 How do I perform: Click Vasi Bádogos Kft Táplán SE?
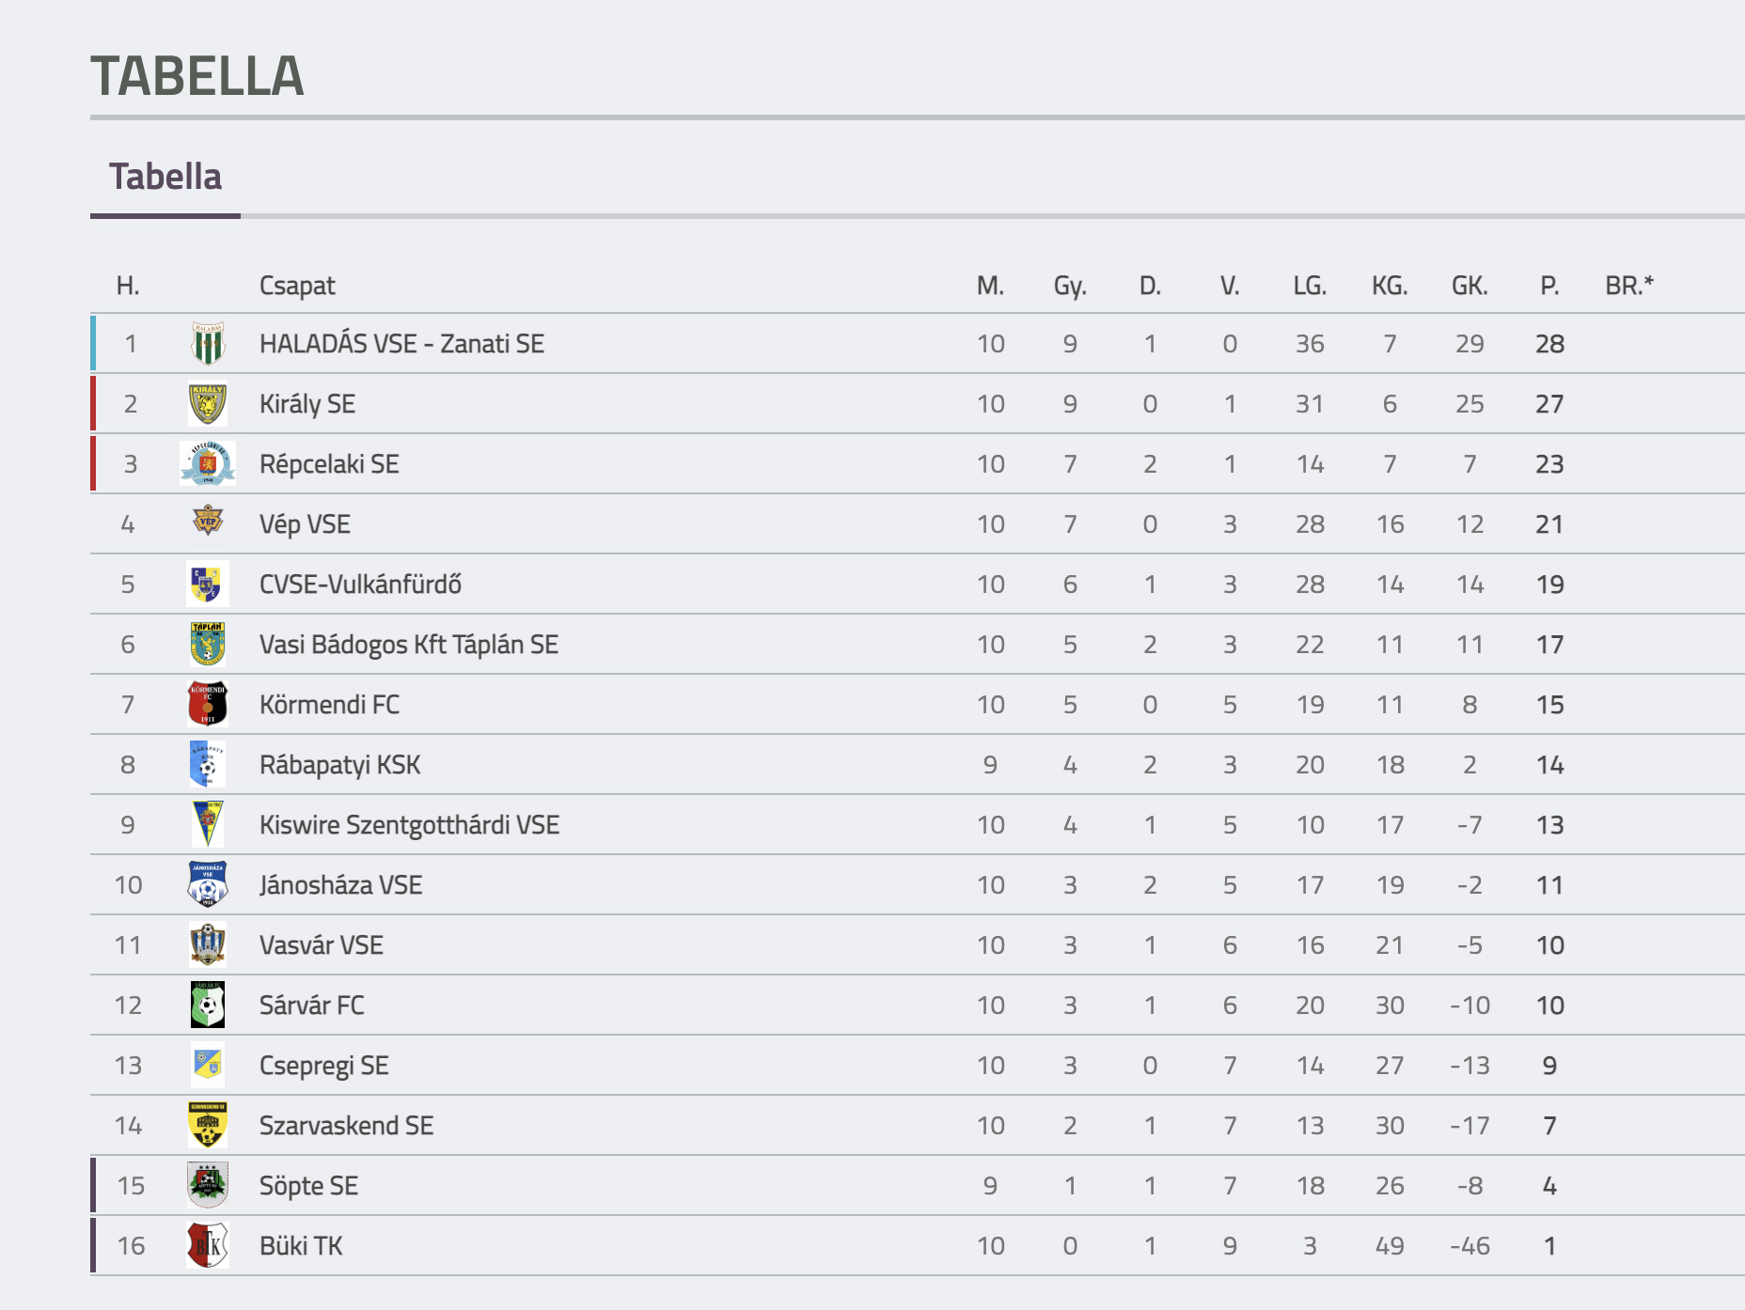click(409, 645)
